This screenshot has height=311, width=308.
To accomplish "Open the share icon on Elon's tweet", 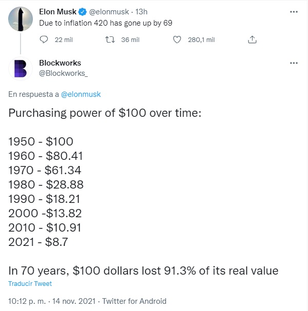I will (252, 39).
